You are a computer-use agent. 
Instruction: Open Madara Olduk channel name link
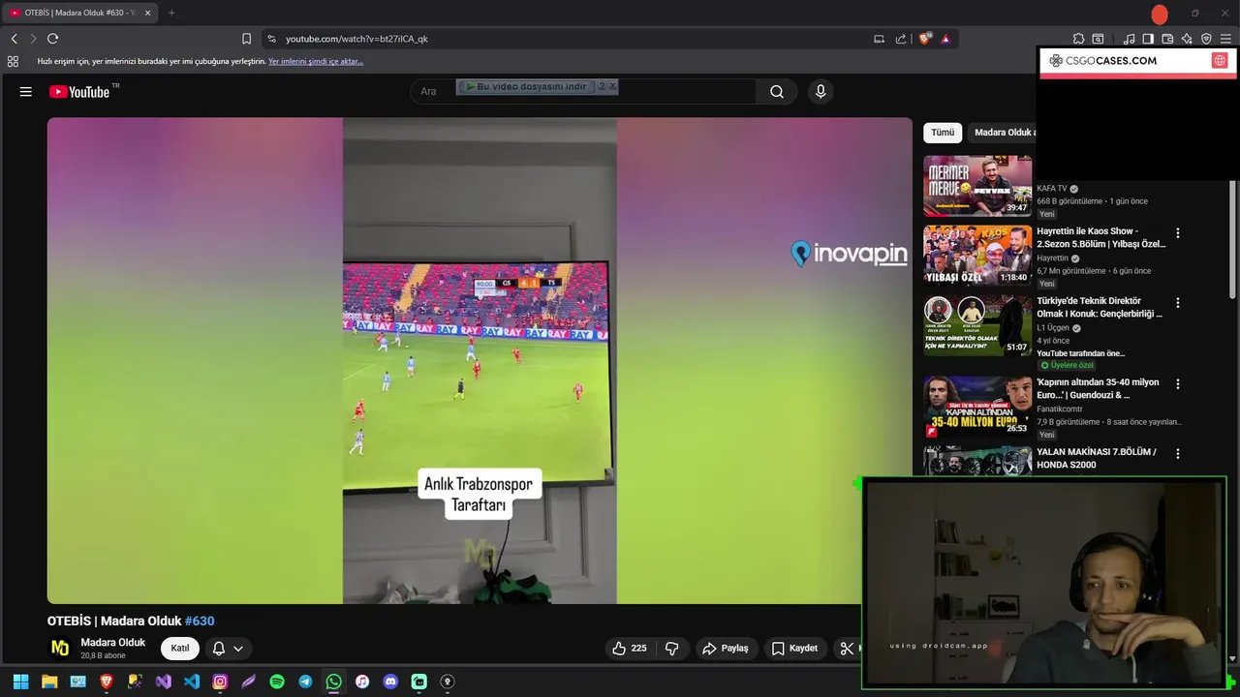tap(112, 643)
